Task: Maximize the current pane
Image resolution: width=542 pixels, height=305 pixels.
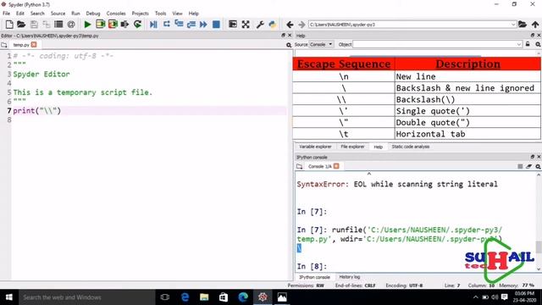Action: [233, 24]
